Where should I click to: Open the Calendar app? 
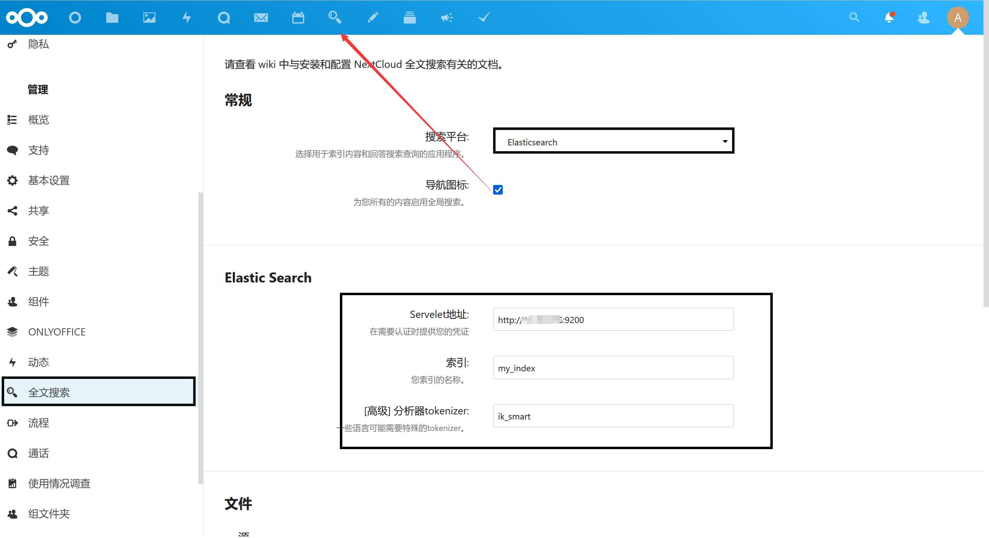pyautogui.click(x=298, y=17)
